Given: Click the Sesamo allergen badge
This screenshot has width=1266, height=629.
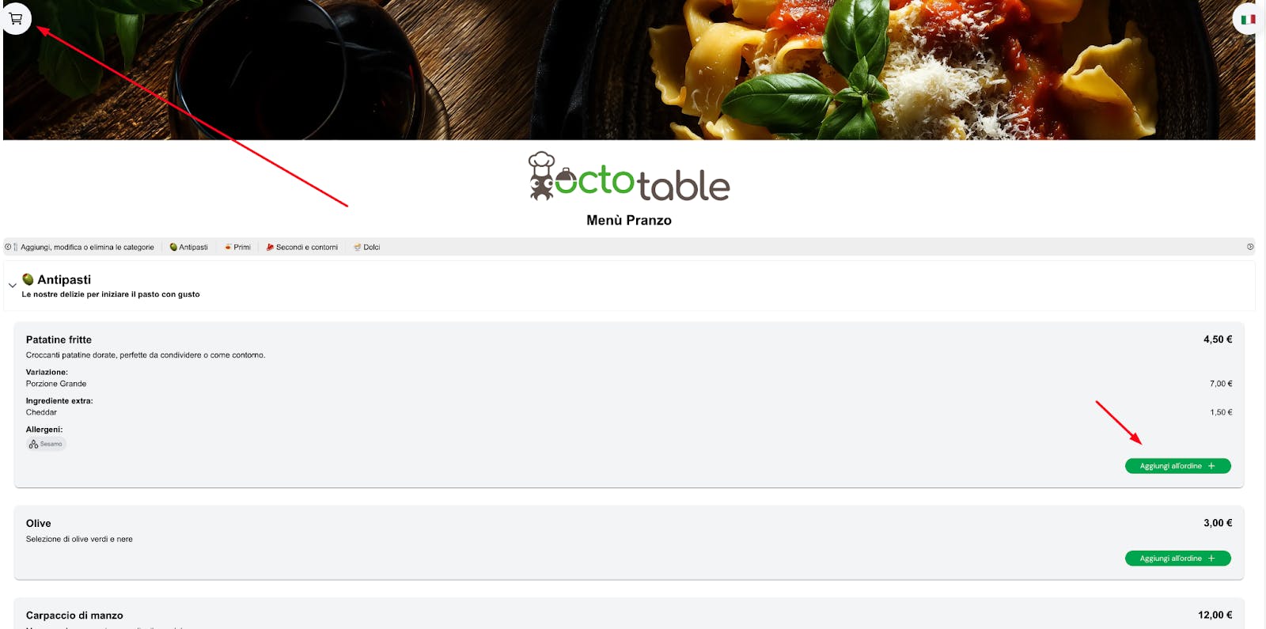Looking at the screenshot, I should click(x=46, y=444).
